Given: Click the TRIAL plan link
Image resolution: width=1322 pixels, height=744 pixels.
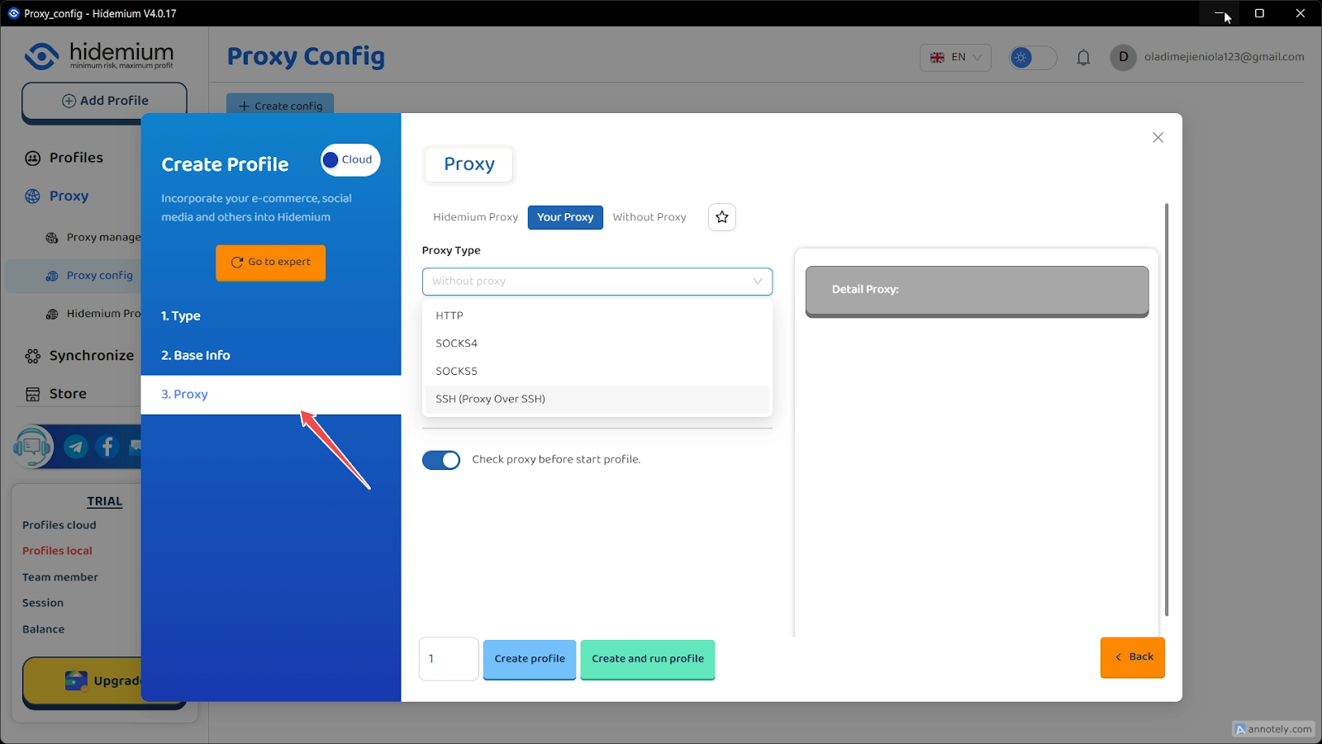Looking at the screenshot, I should pyautogui.click(x=105, y=502).
